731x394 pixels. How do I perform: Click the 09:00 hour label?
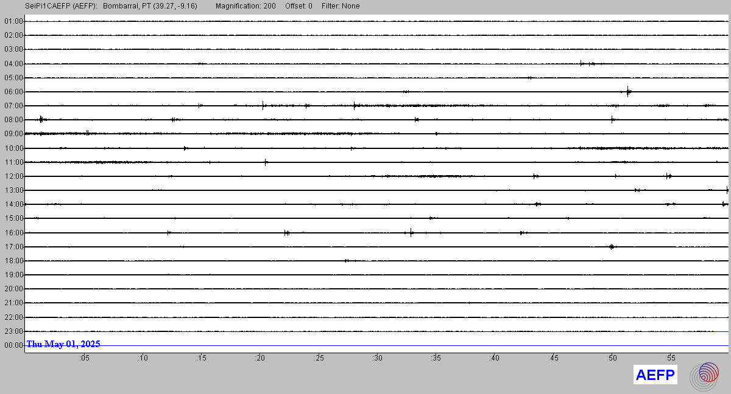pyautogui.click(x=13, y=134)
